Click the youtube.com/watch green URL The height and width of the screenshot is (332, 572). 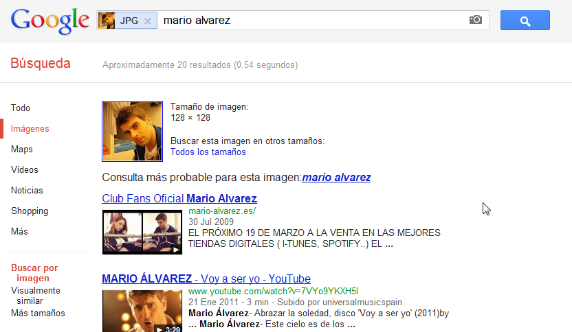coord(273,292)
